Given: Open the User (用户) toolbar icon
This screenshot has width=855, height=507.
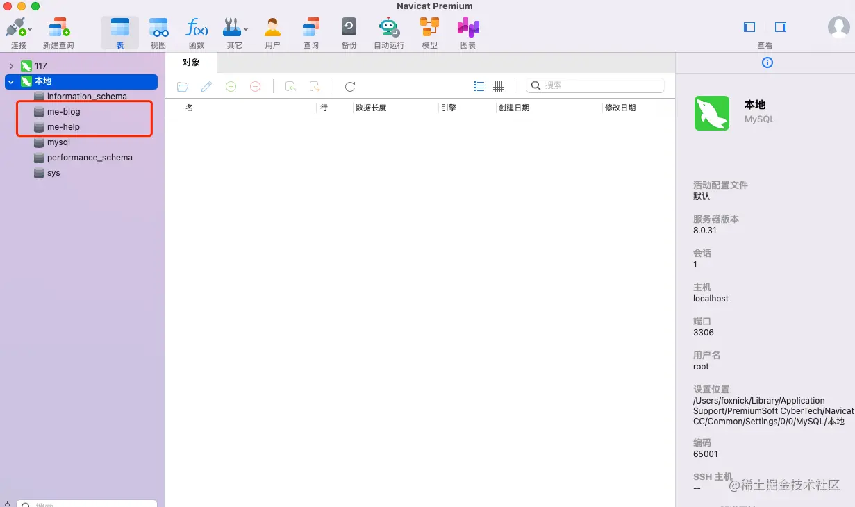Looking at the screenshot, I should pos(272,28).
